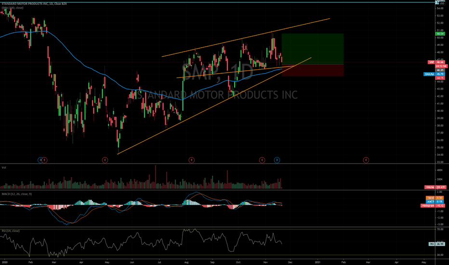Select the Standard Motor Products Inc symbol title
The image size is (449, 265).
34,4
